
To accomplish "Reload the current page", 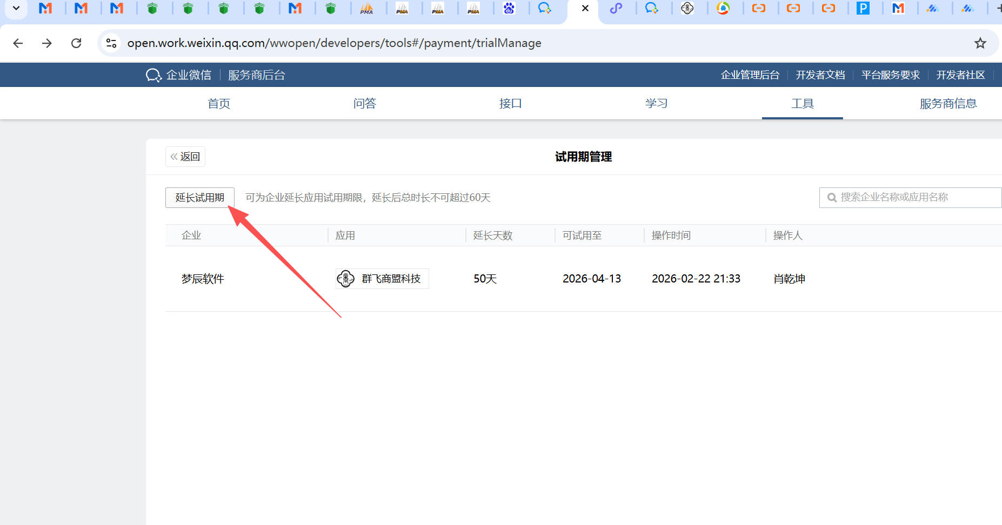I will 76,43.
